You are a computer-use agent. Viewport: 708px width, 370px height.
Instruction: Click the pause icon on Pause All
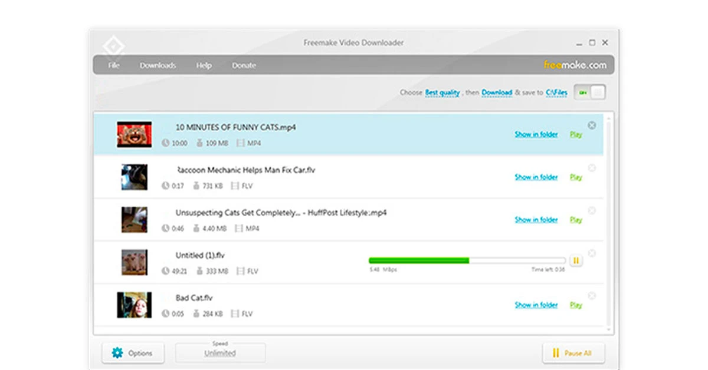click(x=555, y=354)
